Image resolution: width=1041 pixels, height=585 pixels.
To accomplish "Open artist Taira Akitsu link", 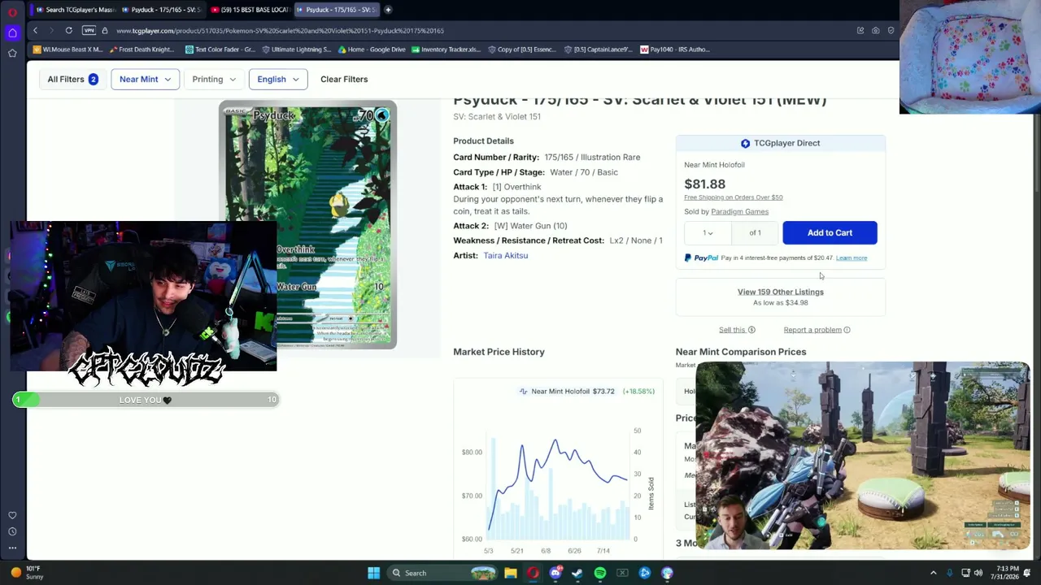I will (x=506, y=256).
